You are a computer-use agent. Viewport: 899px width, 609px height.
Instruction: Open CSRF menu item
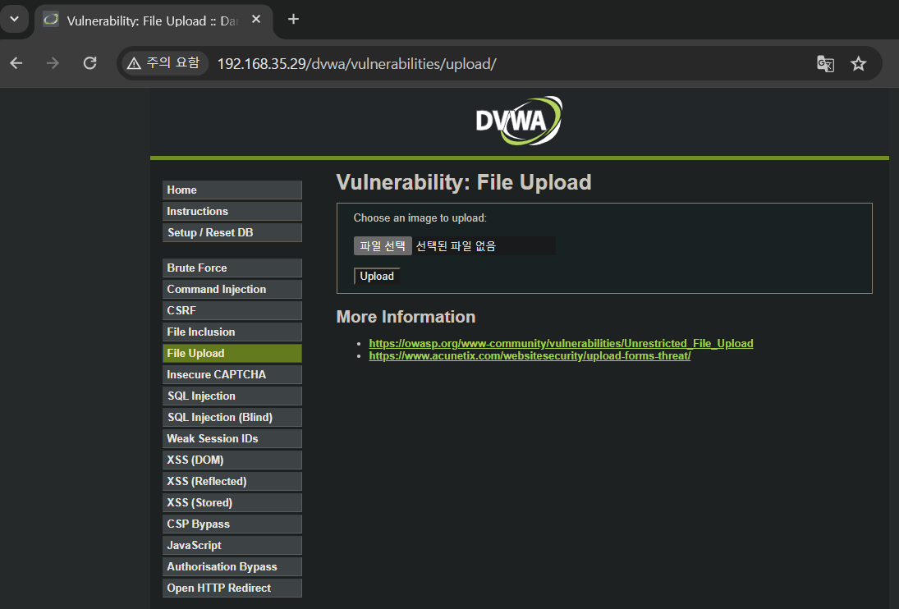coord(232,310)
